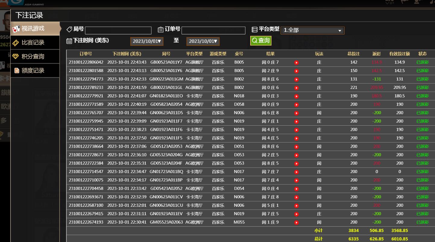Click the 状态 column header
435x242 pixels.
422,54
